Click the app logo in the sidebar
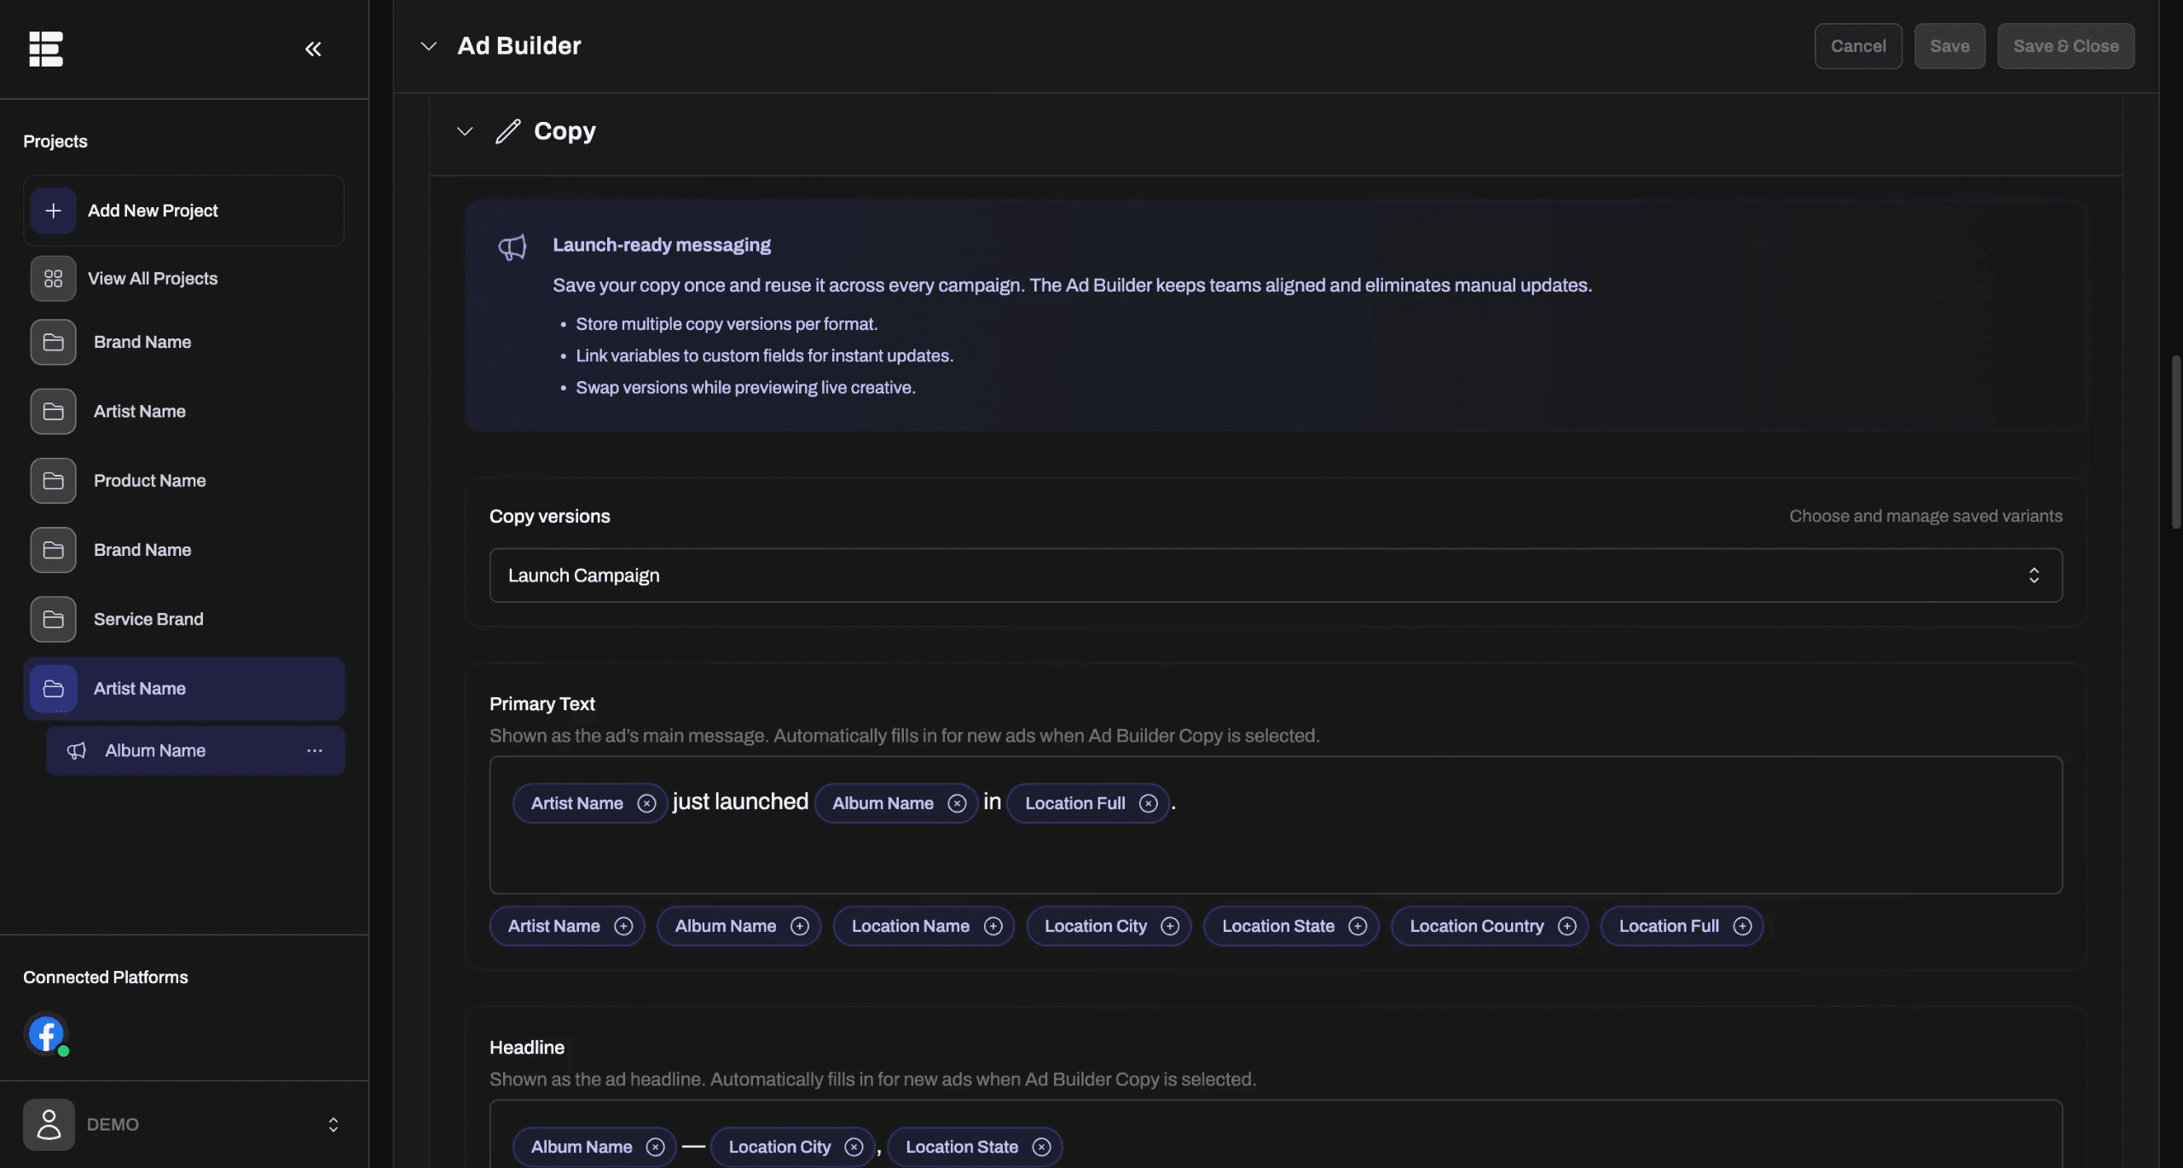Screen dimensions: 2183x1168 tap(46, 49)
